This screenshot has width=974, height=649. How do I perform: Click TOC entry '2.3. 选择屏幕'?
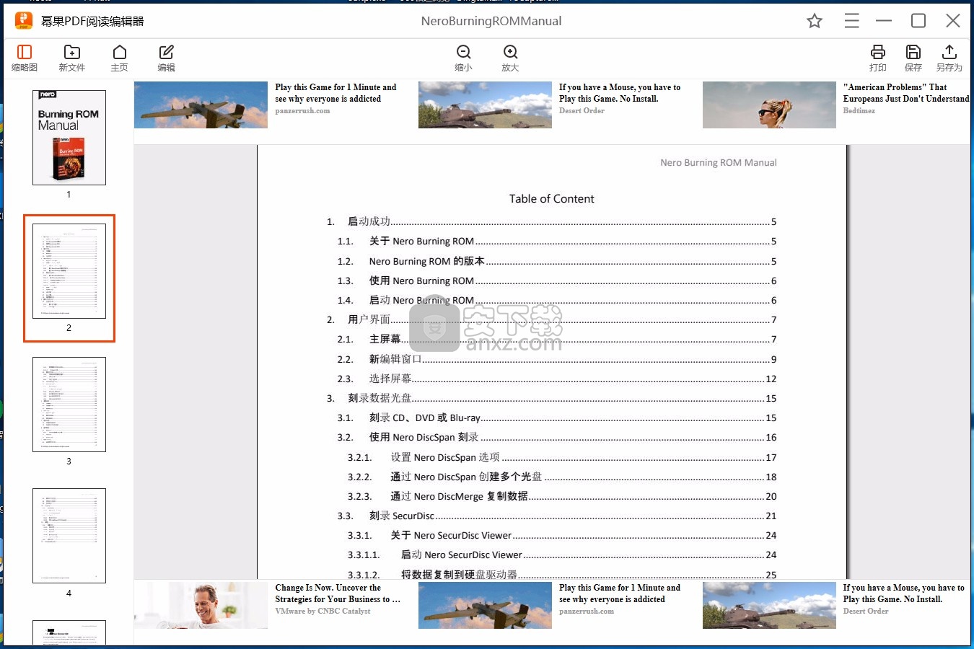(557, 379)
